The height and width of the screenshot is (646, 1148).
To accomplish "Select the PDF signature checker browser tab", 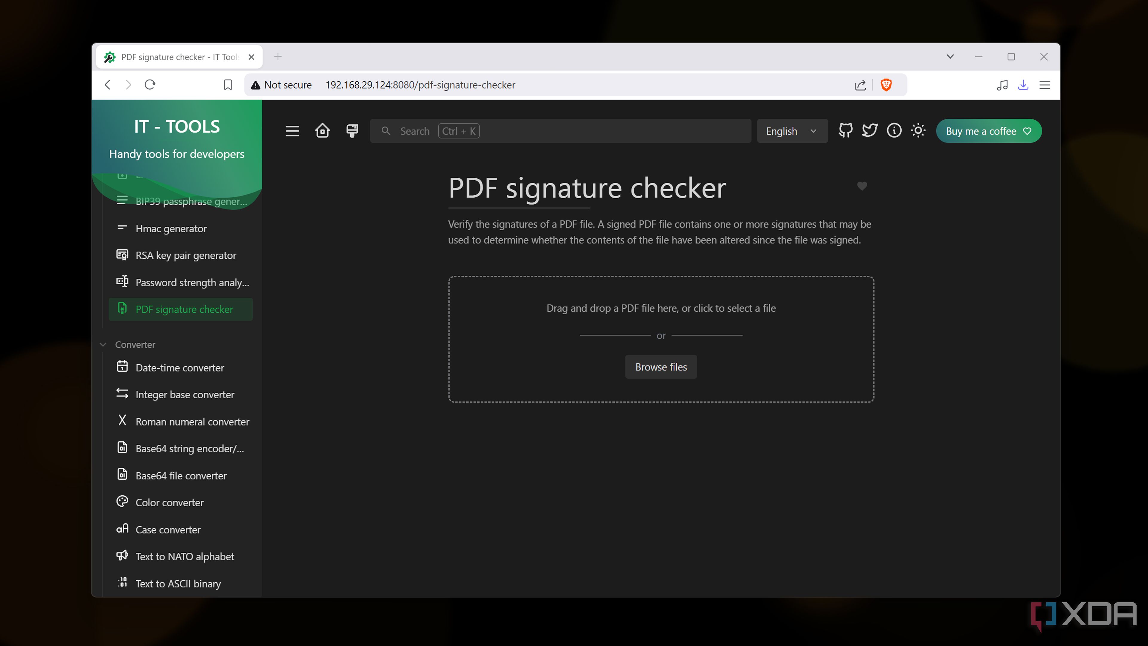I will (x=179, y=57).
